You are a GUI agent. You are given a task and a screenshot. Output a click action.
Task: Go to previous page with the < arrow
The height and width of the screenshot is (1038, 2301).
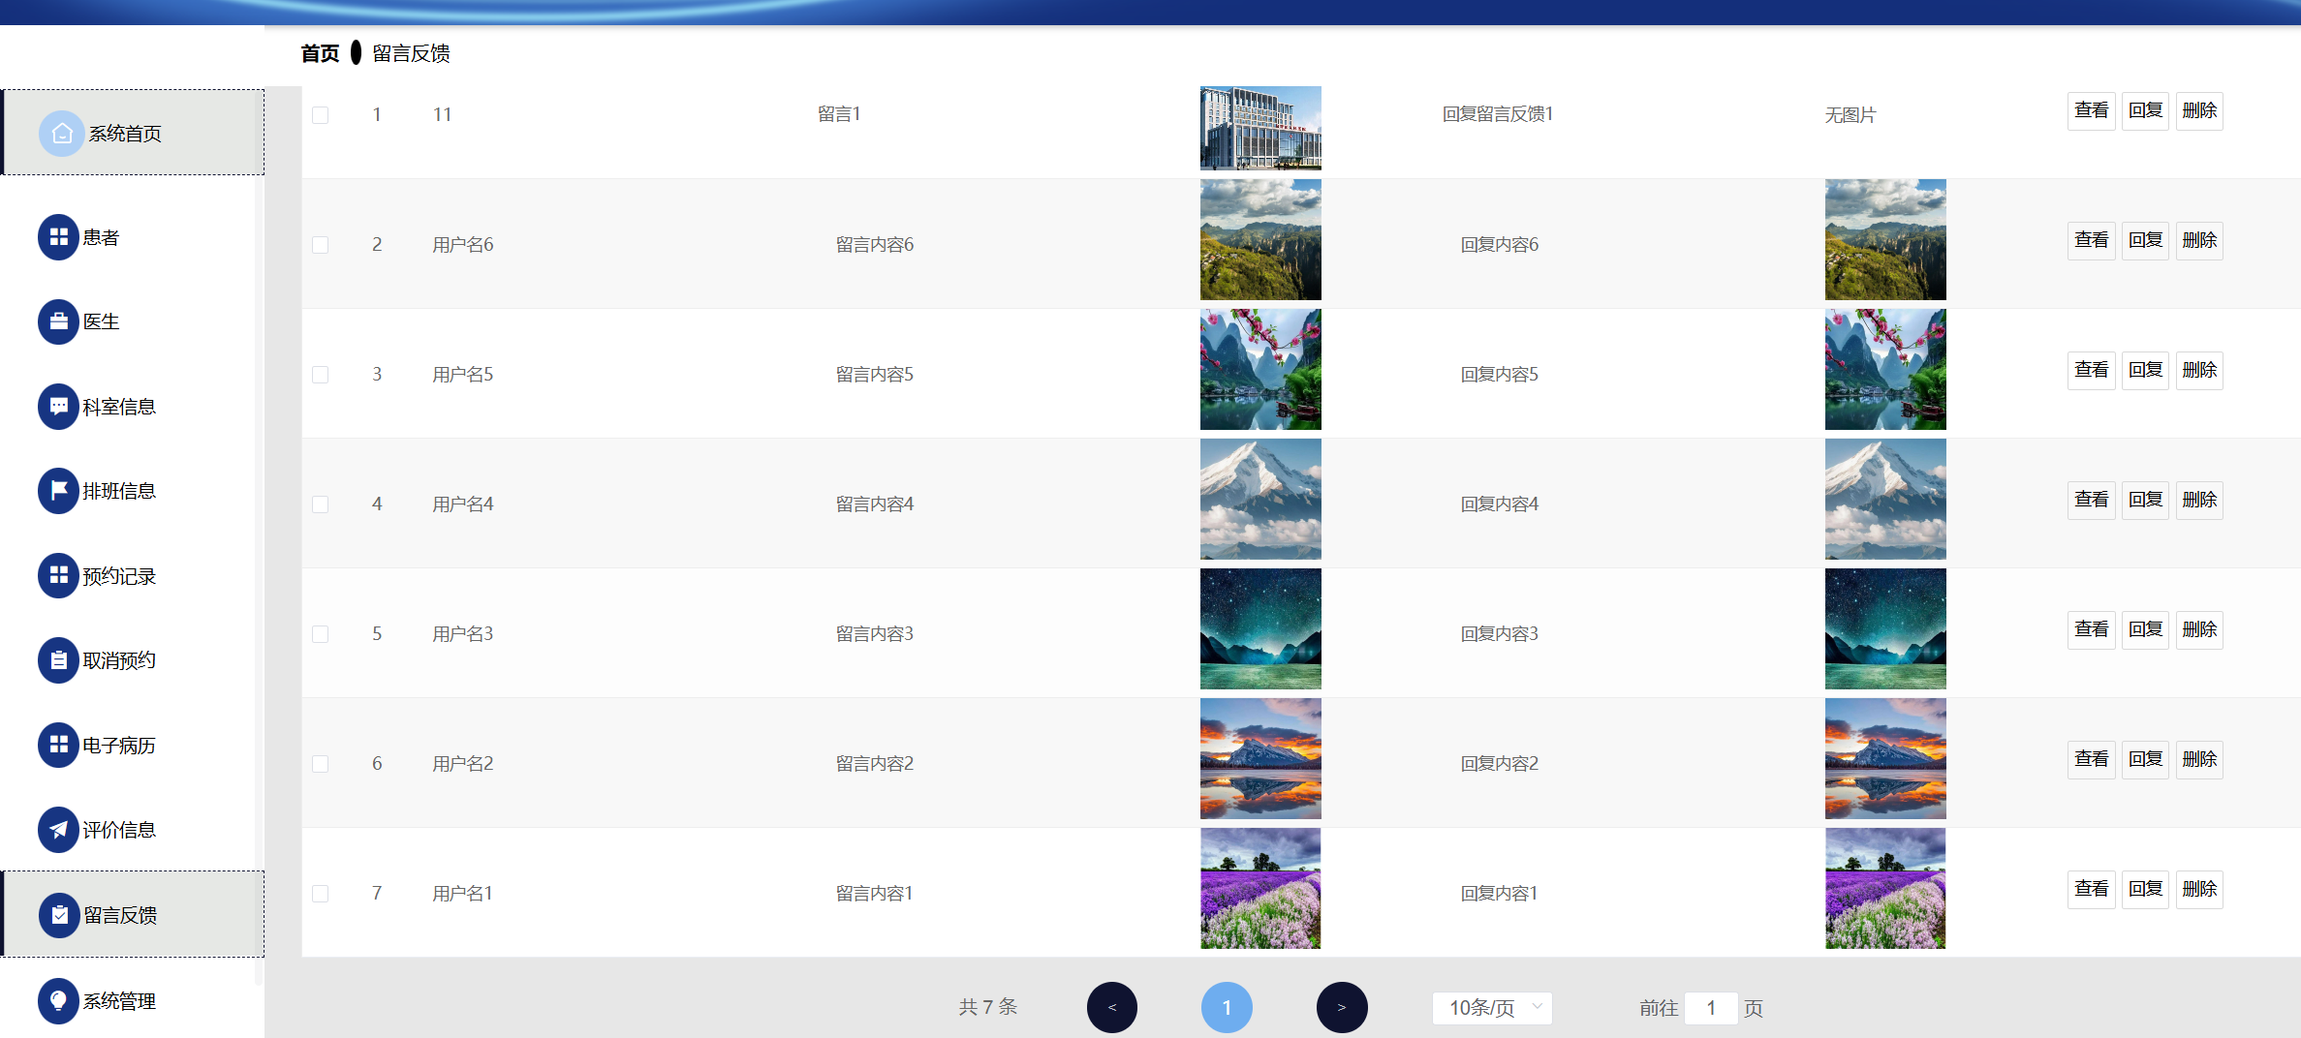click(x=1112, y=1008)
